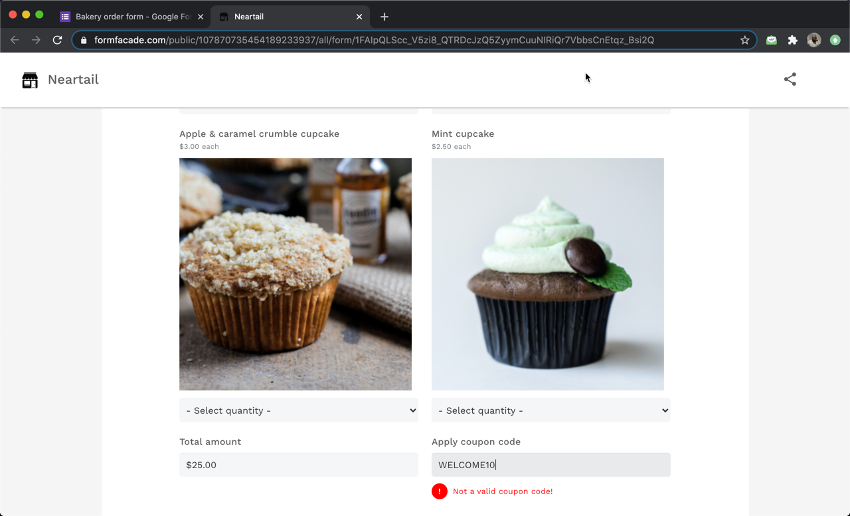Bookmark this page with the star icon
Viewport: 850px width, 516px height.
(x=745, y=40)
